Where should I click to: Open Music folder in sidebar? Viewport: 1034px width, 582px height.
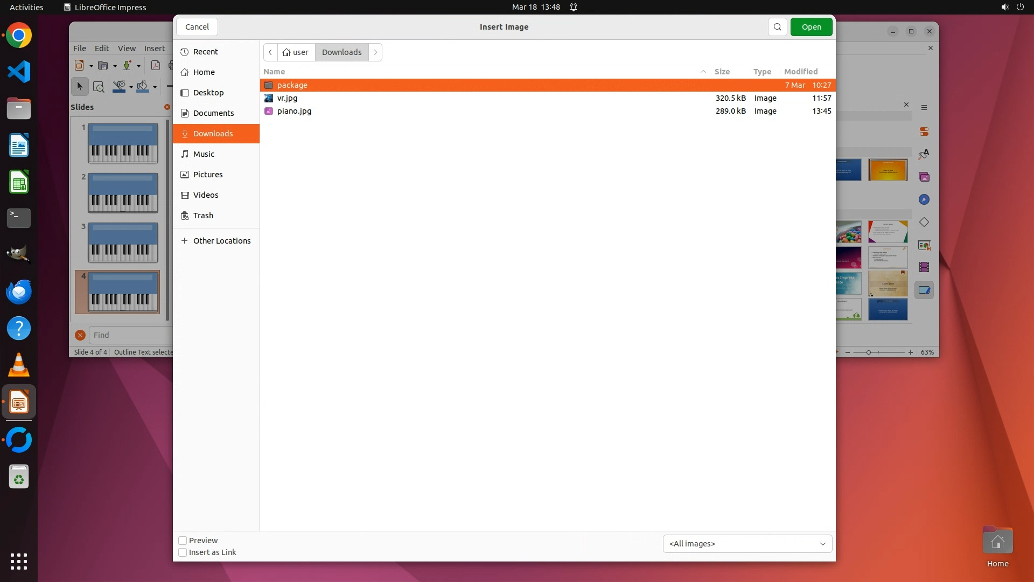204,154
